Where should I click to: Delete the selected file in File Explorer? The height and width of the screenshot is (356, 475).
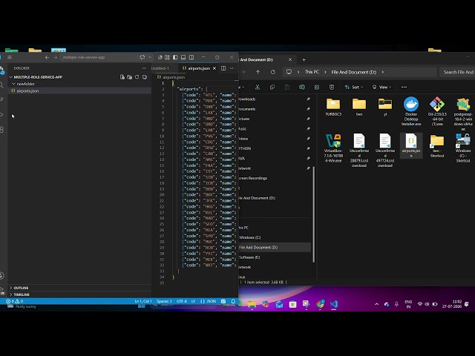[x=332, y=88]
